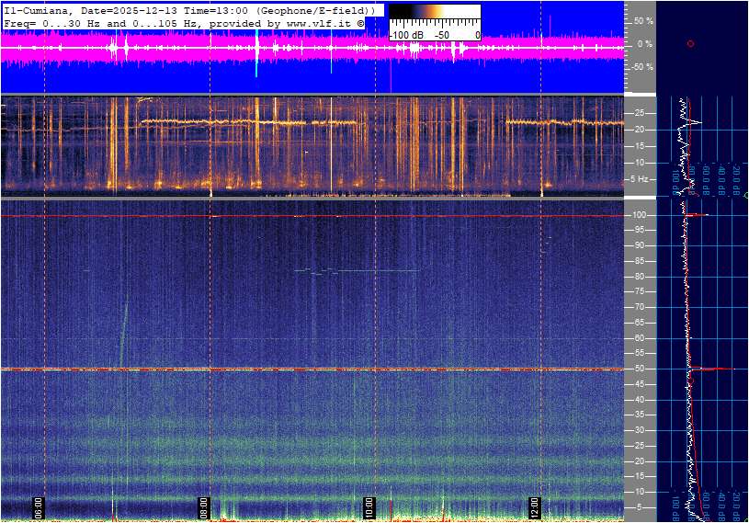Click the 50 Hz label on lower axis
The image size is (749, 523).
pyautogui.click(x=641, y=369)
